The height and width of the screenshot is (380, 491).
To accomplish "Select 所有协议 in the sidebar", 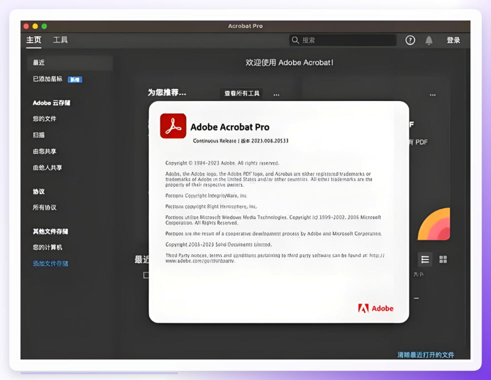I will [x=44, y=207].
